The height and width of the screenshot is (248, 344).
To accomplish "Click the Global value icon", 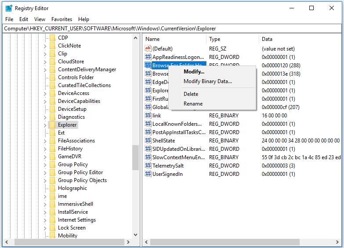I will (148, 107).
